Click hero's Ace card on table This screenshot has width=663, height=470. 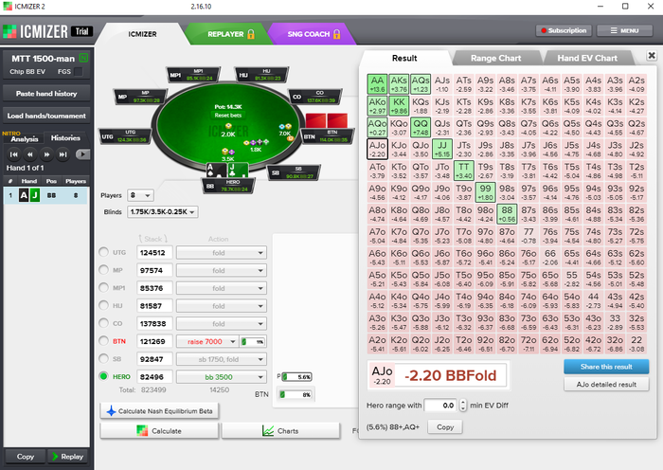[x=216, y=170]
